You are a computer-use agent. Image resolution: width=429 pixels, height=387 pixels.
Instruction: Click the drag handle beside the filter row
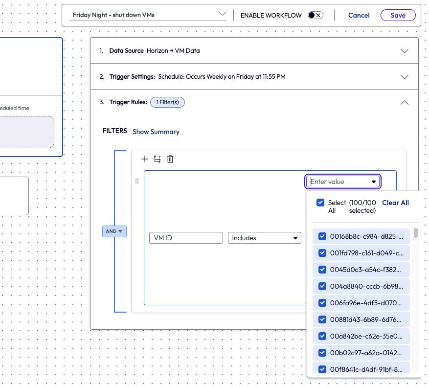[137, 181]
